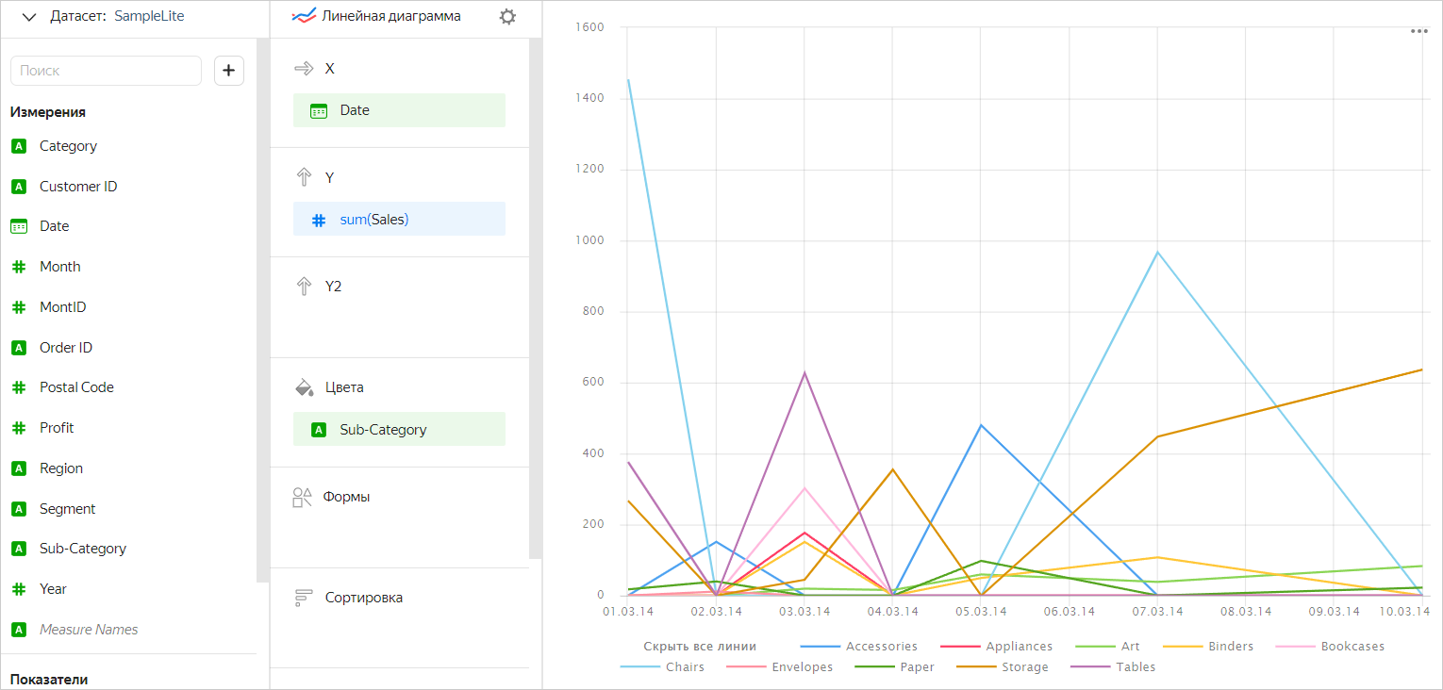The width and height of the screenshot is (1443, 690).
Task: Open the chart three-dots menu
Action: [1418, 31]
